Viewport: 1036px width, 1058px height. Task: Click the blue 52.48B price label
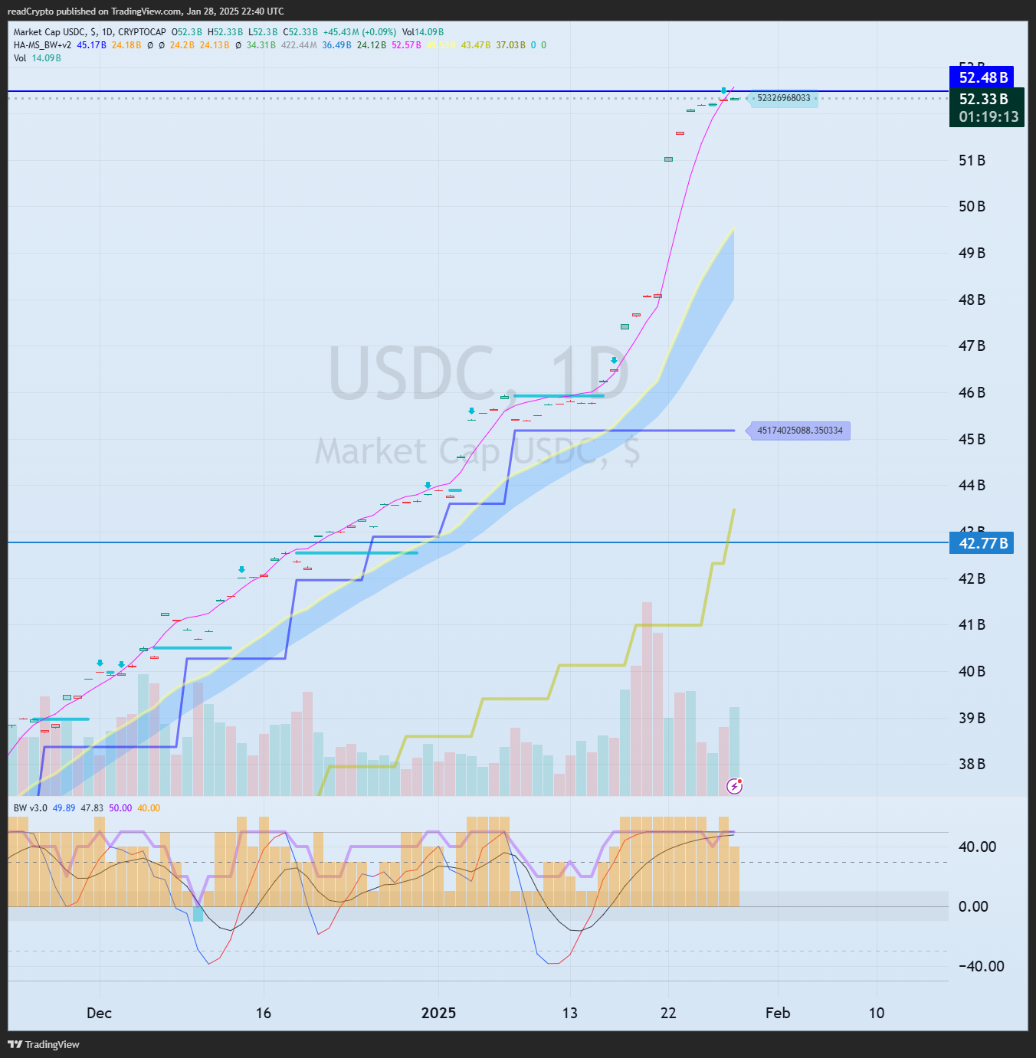tap(982, 77)
